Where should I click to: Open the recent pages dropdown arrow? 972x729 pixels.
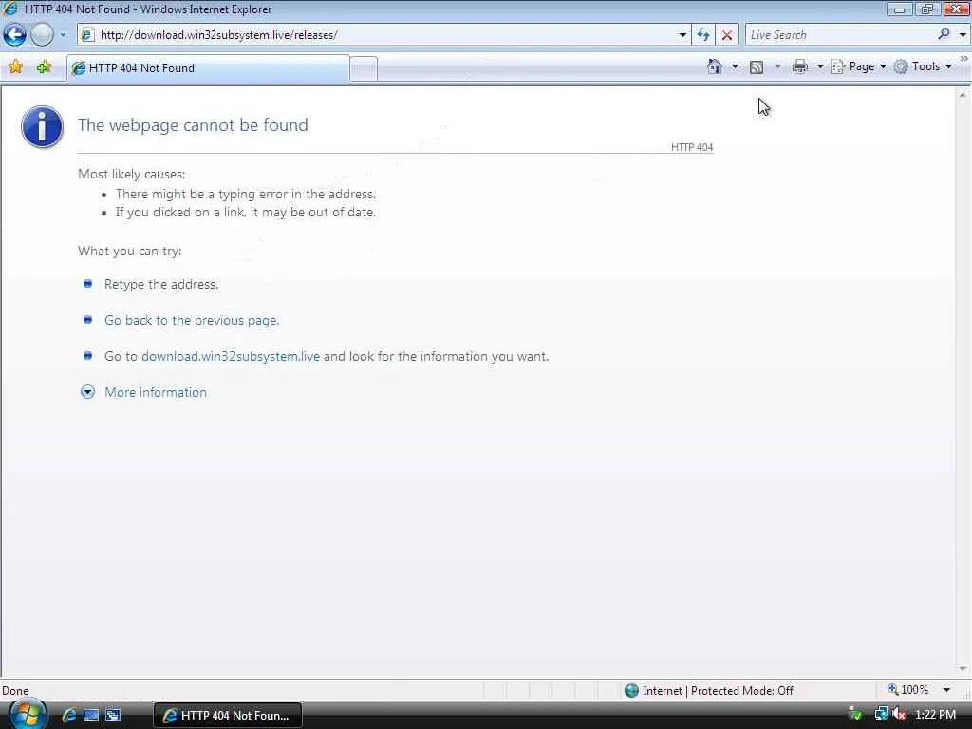[x=63, y=35]
